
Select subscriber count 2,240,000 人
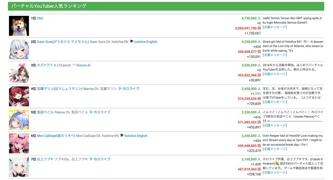coord(251,136)
